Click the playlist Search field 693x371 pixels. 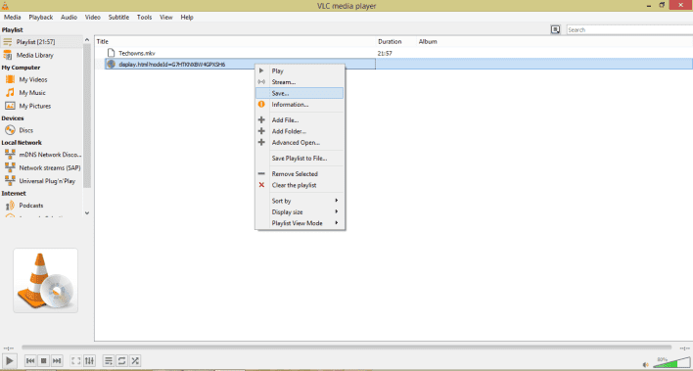[x=629, y=29]
